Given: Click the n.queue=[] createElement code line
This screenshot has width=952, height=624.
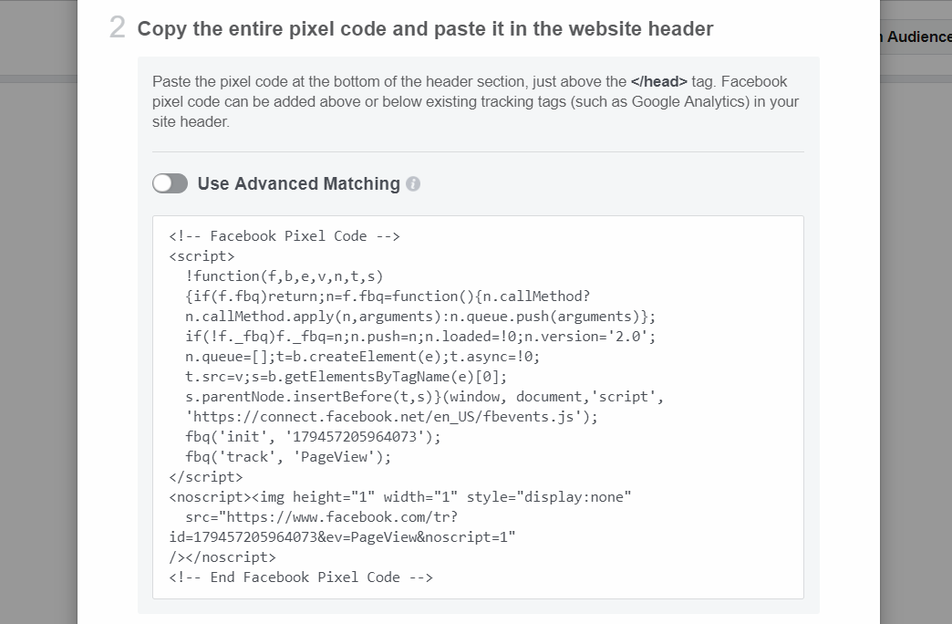Looking at the screenshot, I should pos(362,357).
